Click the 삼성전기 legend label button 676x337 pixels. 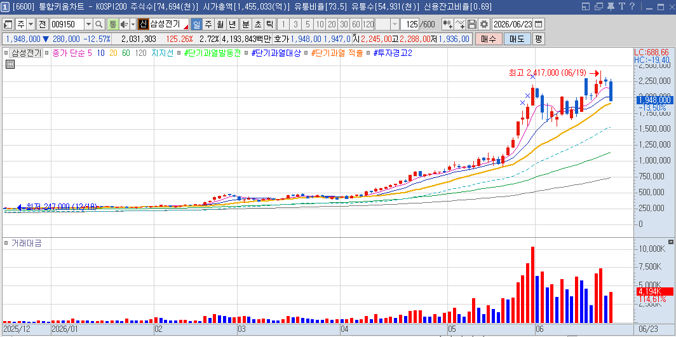tap(26, 53)
